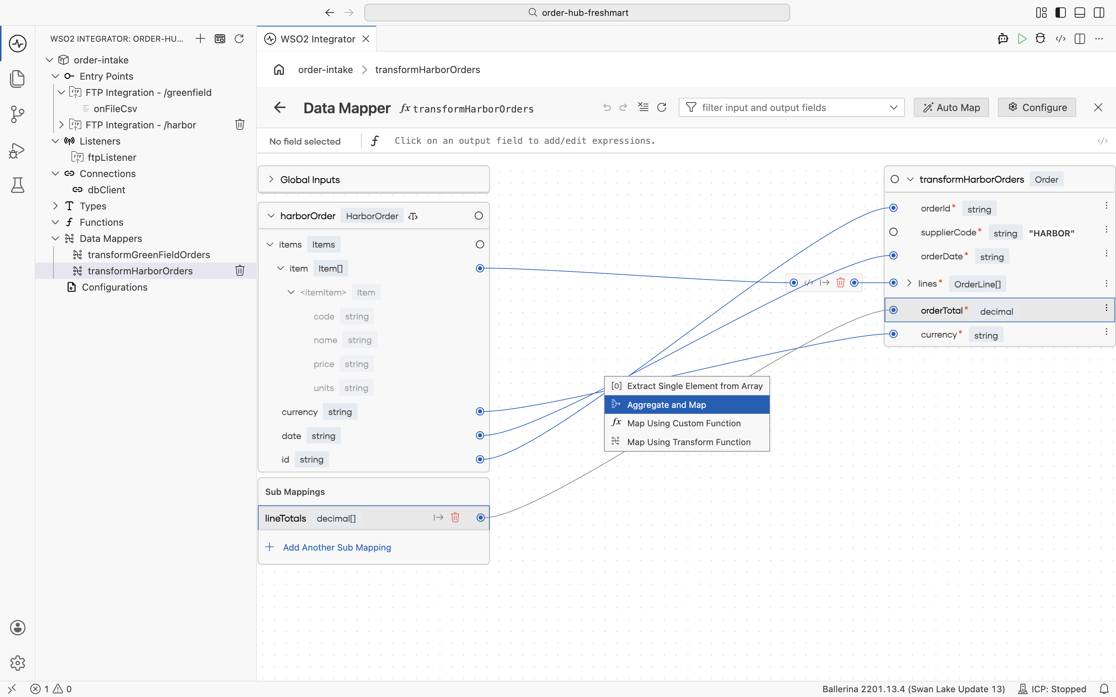Viewport: 1116px width, 697px height.
Task: Expand the Global Inputs section
Action: 271,179
